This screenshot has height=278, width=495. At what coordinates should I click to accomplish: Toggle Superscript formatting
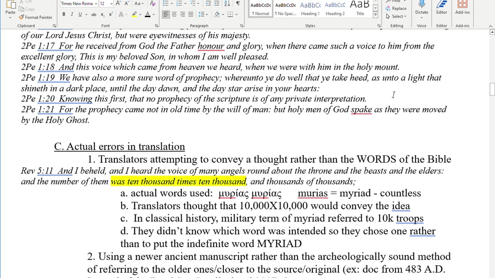click(111, 15)
